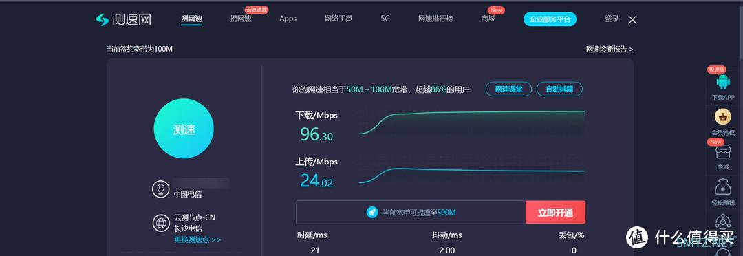Click the 测速网 logo icon
The height and width of the screenshot is (256, 743).
point(103,19)
